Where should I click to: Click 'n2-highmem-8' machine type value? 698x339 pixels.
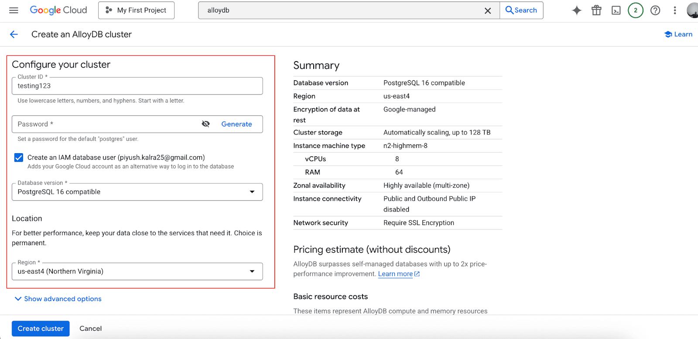(405, 146)
